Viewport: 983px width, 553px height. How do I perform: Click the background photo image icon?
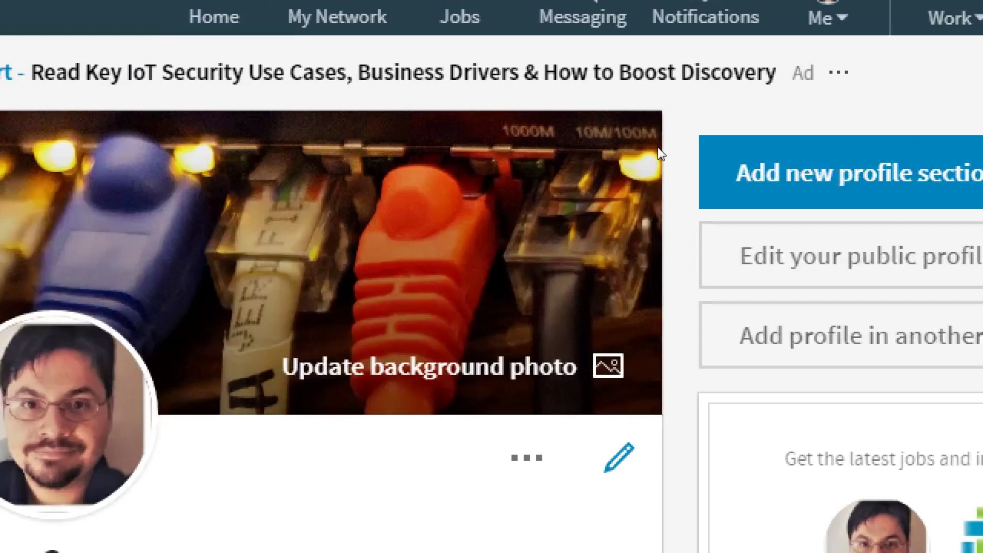coord(607,366)
